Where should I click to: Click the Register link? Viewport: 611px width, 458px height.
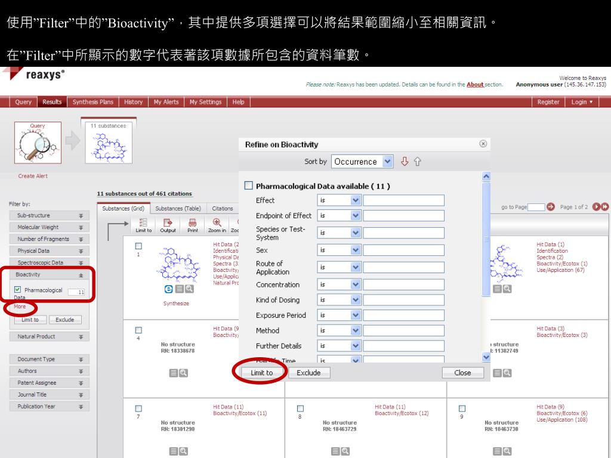(548, 101)
